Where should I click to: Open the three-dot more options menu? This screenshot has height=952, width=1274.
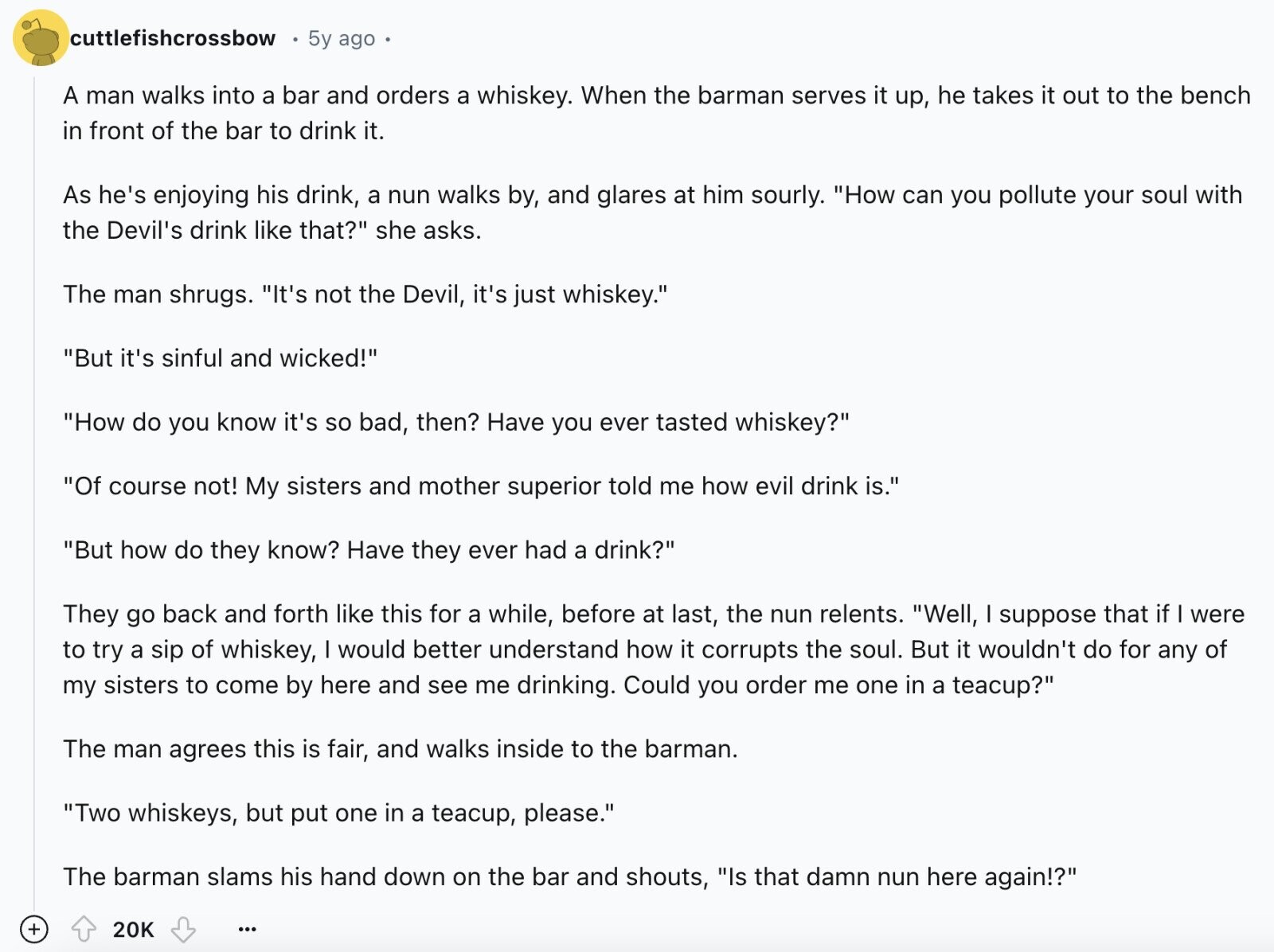pyautogui.click(x=248, y=929)
